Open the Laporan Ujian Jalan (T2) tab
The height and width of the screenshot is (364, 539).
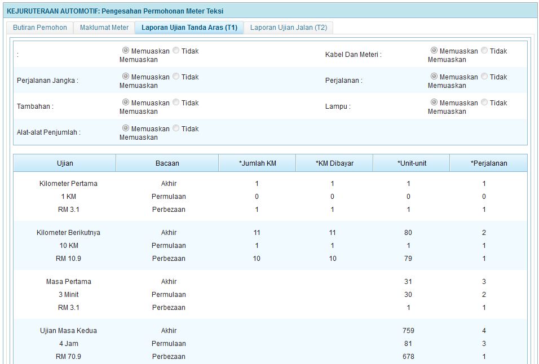(289, 28)
